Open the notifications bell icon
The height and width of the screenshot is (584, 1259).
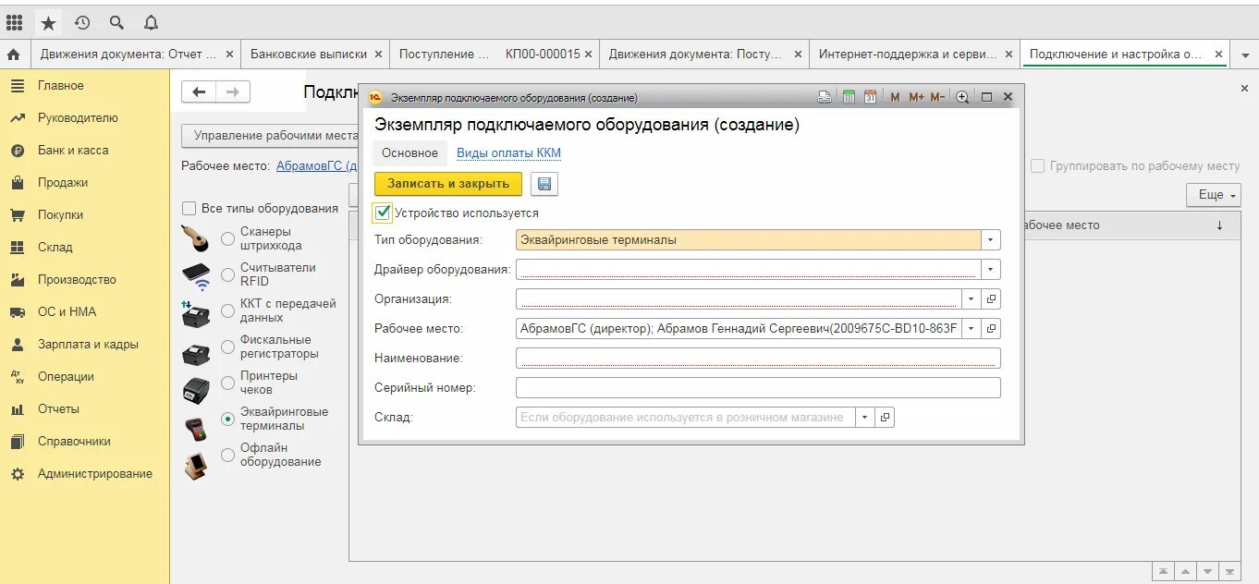[151, 22]
